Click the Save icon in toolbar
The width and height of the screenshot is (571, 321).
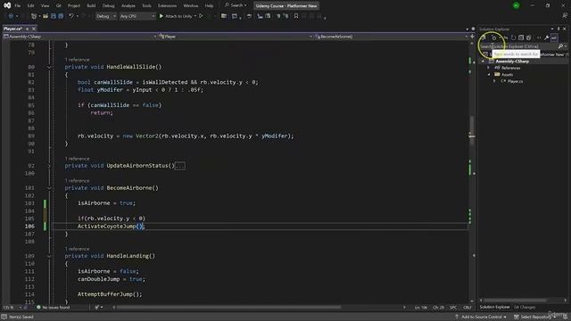[x=54, y=16]
